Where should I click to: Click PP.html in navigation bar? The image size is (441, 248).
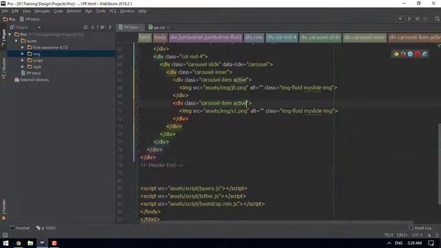30,19
